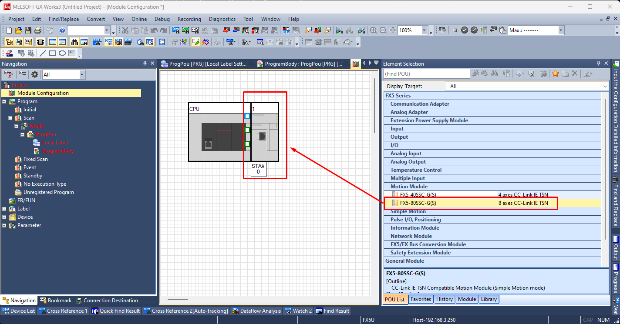Click the Navigation window toggle icon
620x324 pixels.
click(x=9, y=42)
